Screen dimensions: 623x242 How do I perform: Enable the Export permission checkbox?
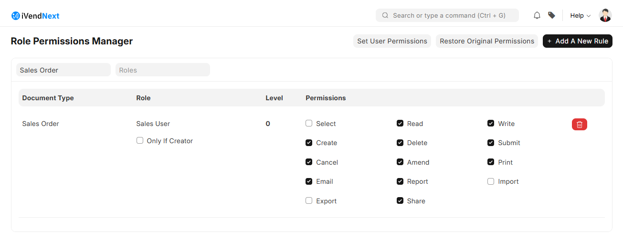tap(309, 200)
